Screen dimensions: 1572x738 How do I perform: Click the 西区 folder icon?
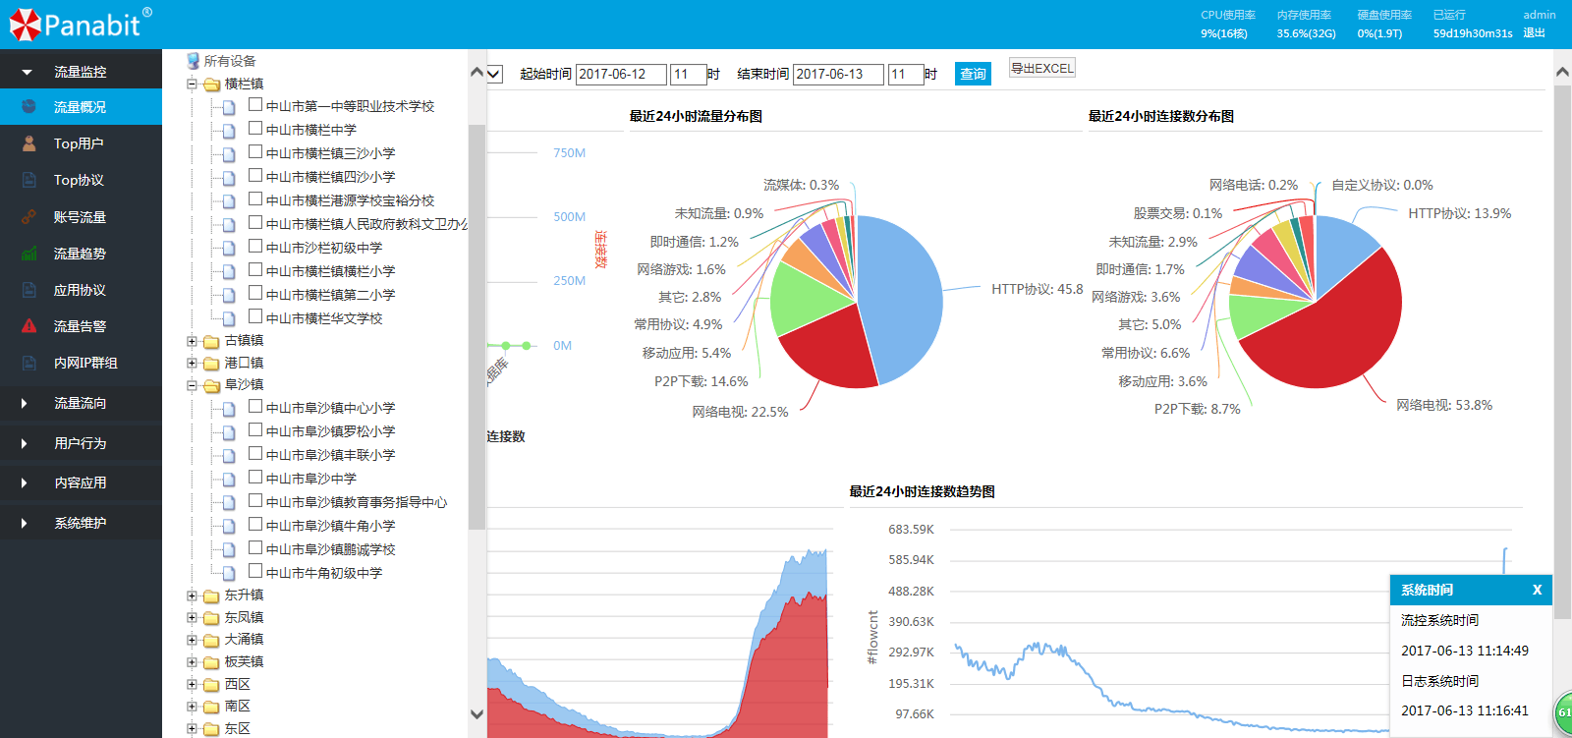(x=211, y=685)
